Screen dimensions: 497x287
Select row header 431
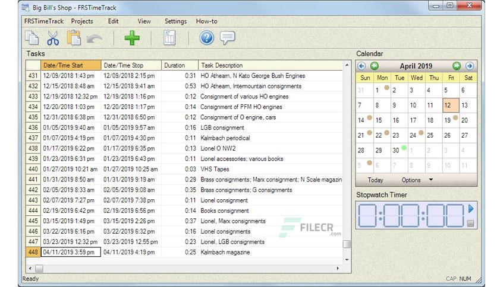33,76
